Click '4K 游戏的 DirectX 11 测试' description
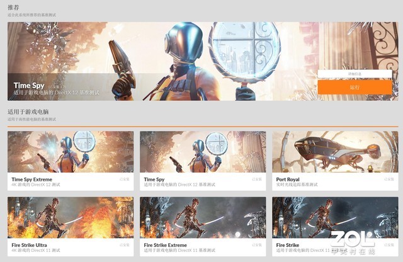The width and height of the screenshot is (403, 262). tap(36, 250)
